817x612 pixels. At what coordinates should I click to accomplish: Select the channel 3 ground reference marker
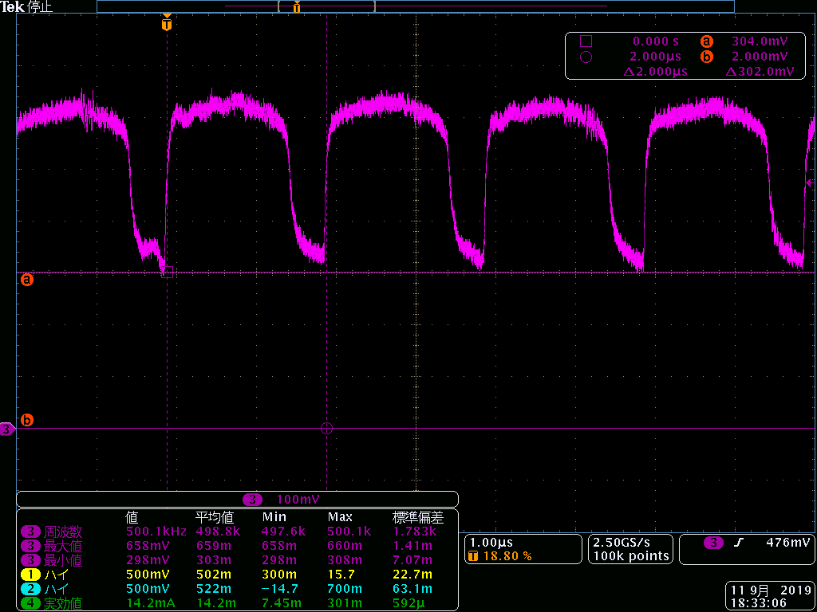pyautogui.click(x=6, y=430)
